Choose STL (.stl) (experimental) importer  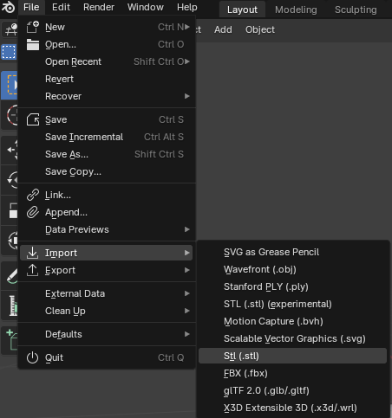click(x=292, y=304)
